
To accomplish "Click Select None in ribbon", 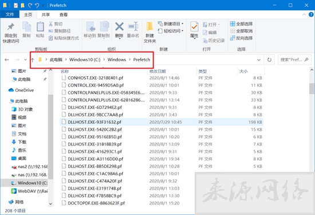I will [241, 31].
